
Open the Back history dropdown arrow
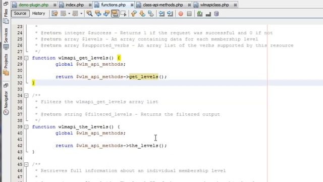pyautogui.click(x=69, y=14)
